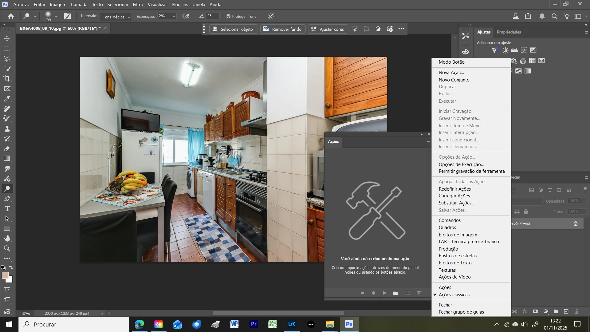
Task: Toggle Ações clássicas checked menu entry
Action: pos(454,295)
